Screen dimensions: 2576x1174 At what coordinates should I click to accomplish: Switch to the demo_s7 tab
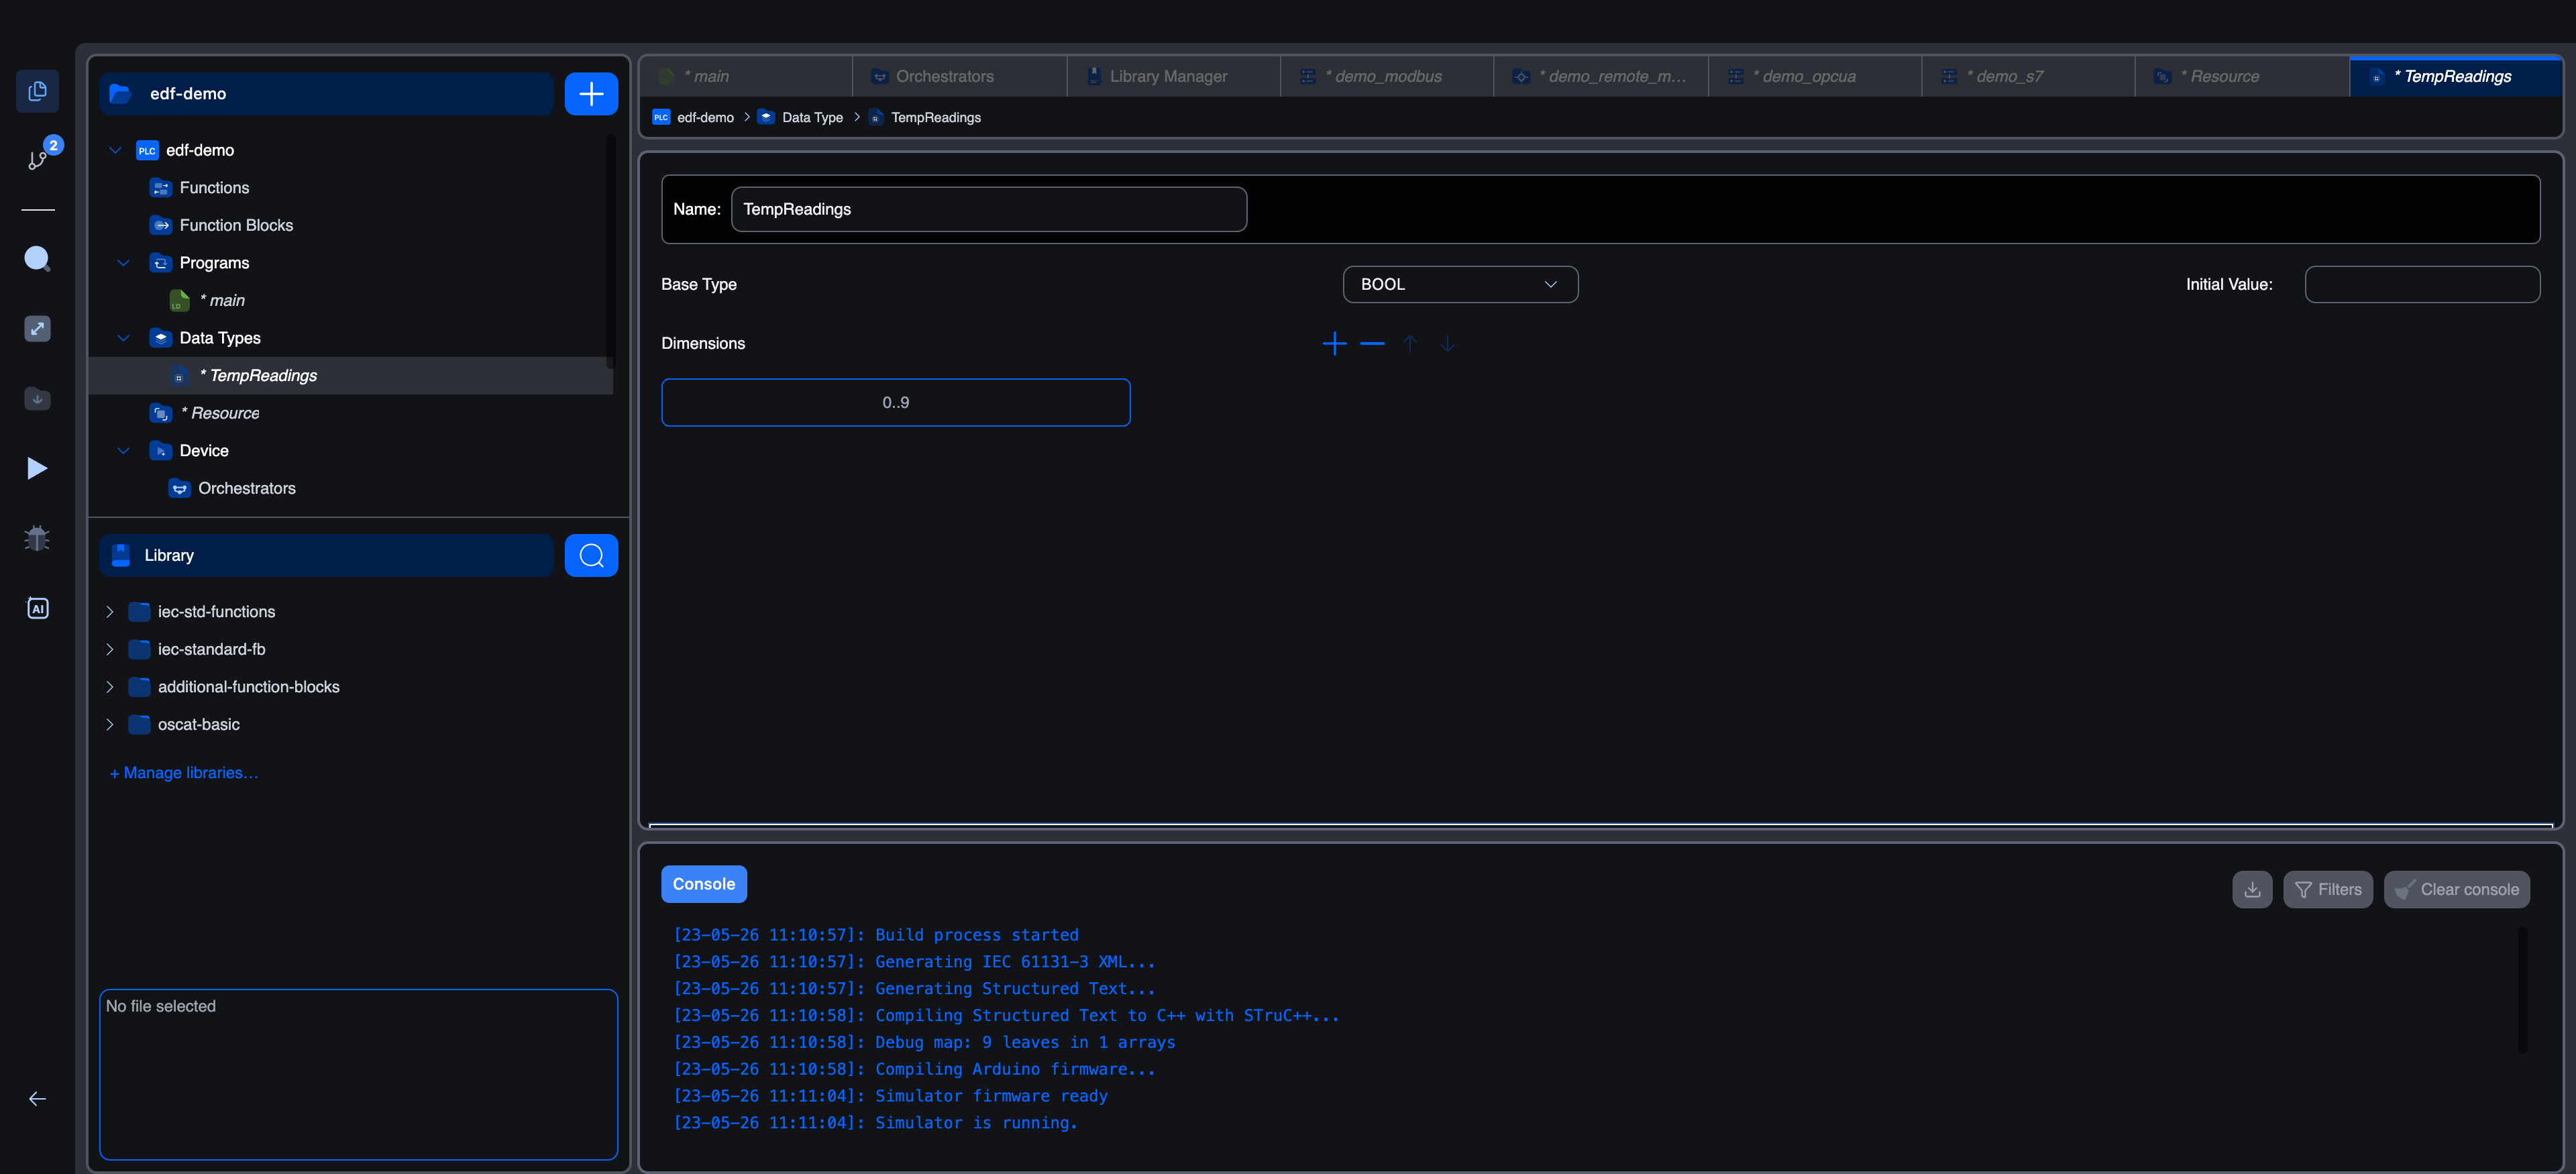click(x=2028, y=77)
